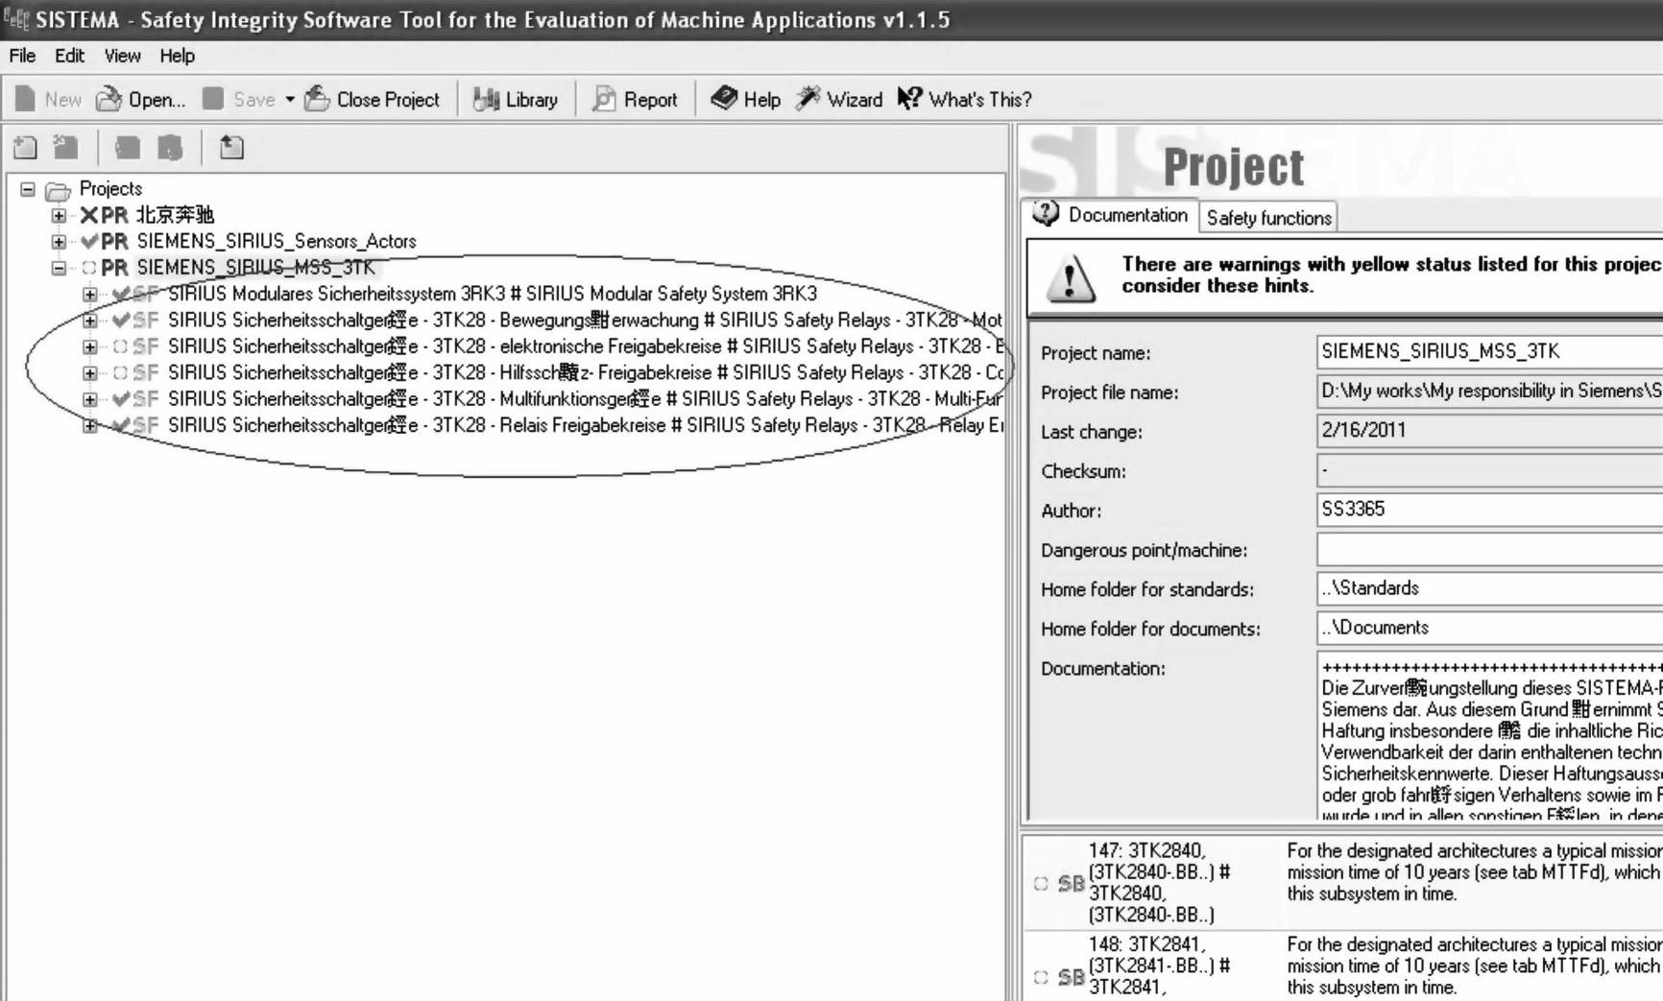Open the Edit menu
The image size is (1663, 1001).
pyautogui.click(x=69, y=56)
